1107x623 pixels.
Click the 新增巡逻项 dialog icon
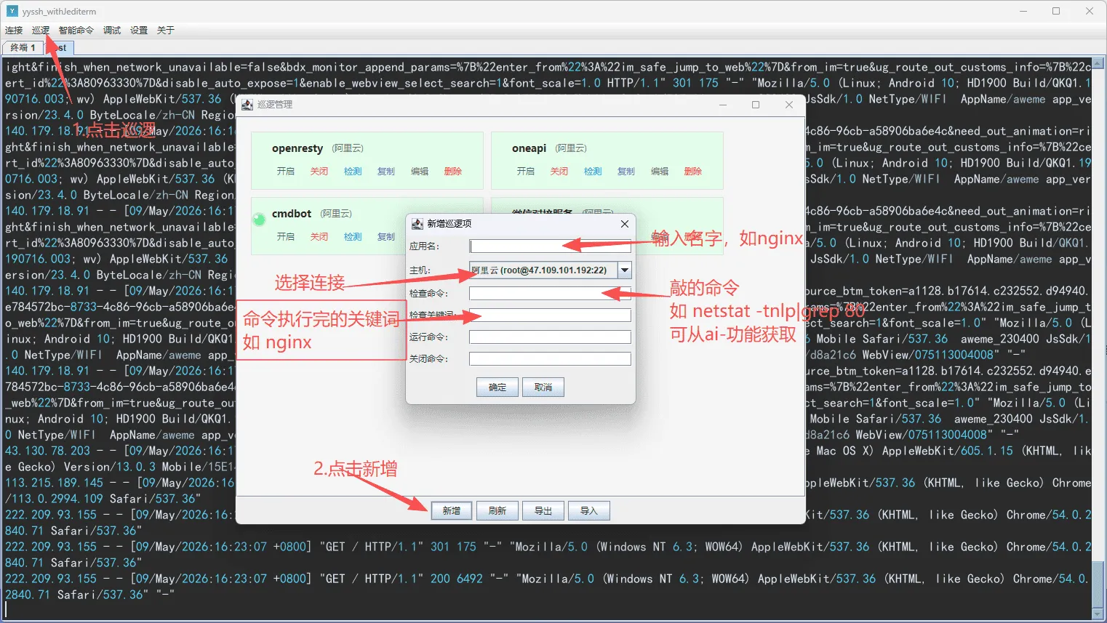pos(417,224)
